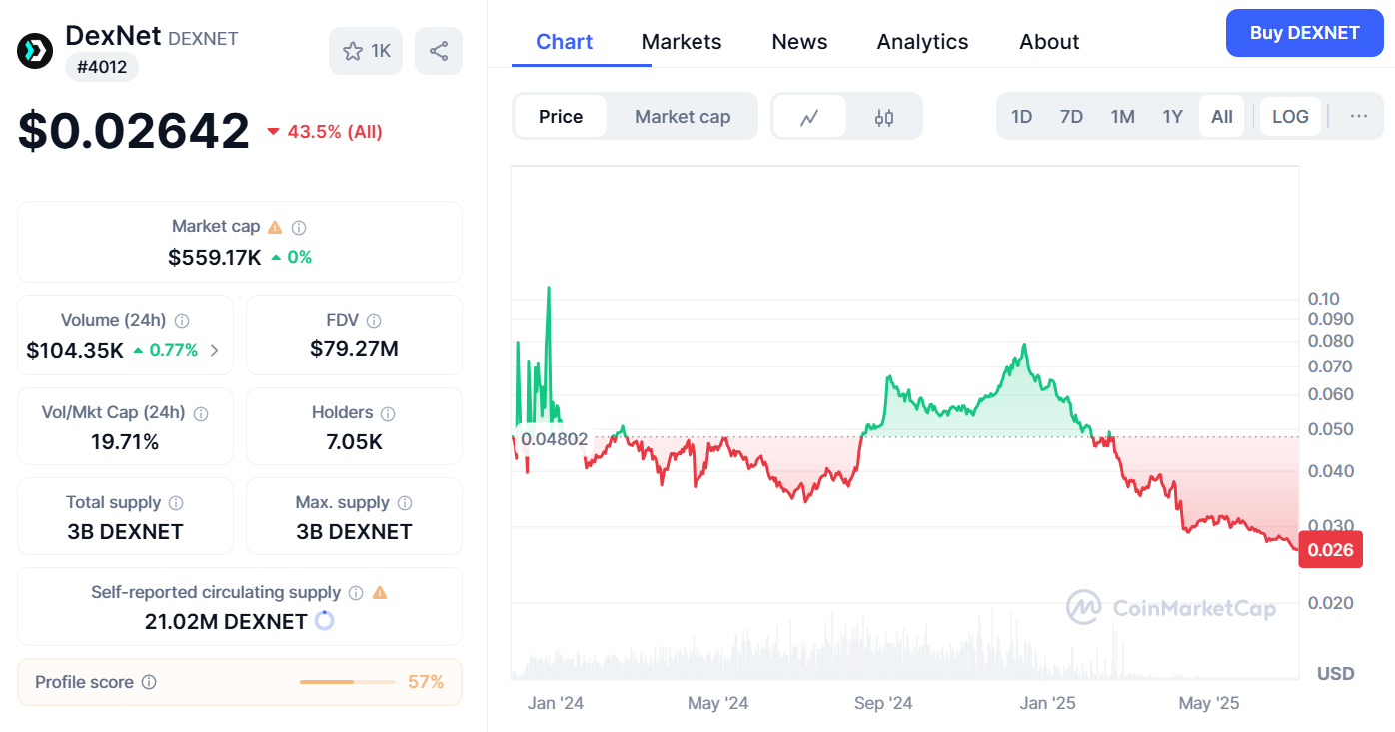Open the About tab
Viewport: 1395px width, 732px height.
[x=1049, y=42]
